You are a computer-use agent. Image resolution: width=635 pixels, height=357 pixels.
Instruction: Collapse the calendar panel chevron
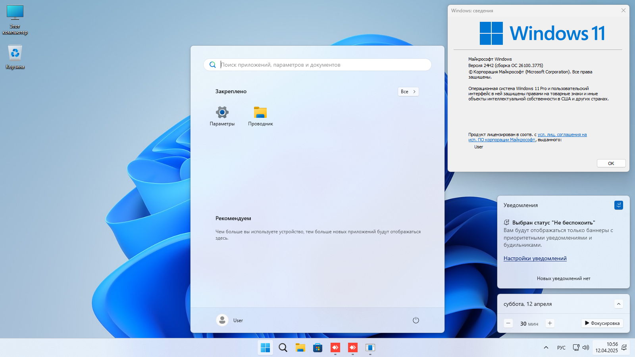click(619, 304)
